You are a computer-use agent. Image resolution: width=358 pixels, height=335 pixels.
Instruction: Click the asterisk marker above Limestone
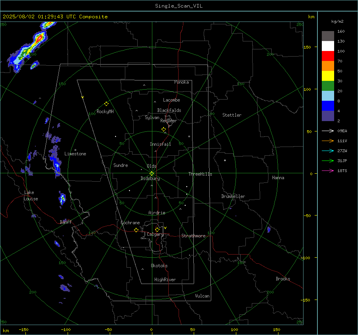(x=75, y=150)
